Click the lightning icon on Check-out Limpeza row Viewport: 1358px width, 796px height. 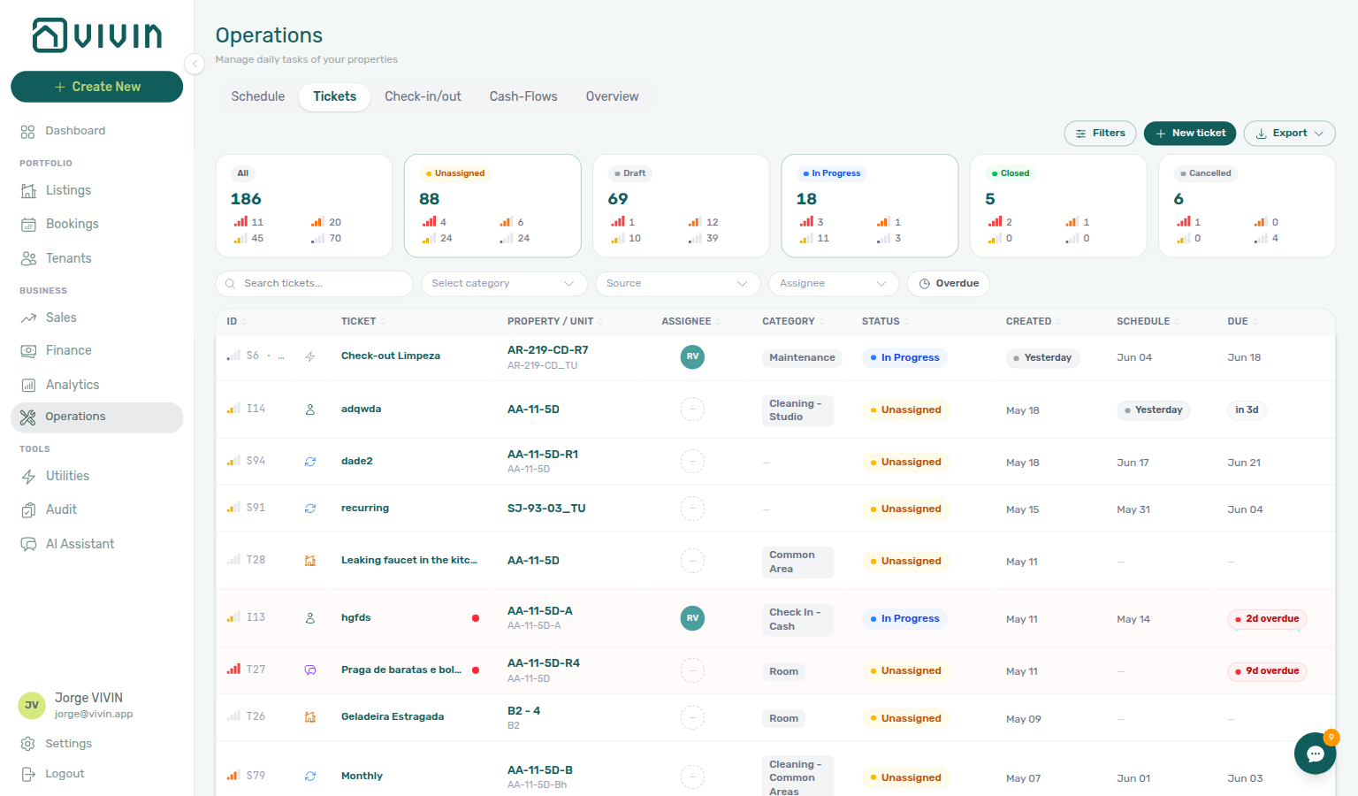[310, 357]
